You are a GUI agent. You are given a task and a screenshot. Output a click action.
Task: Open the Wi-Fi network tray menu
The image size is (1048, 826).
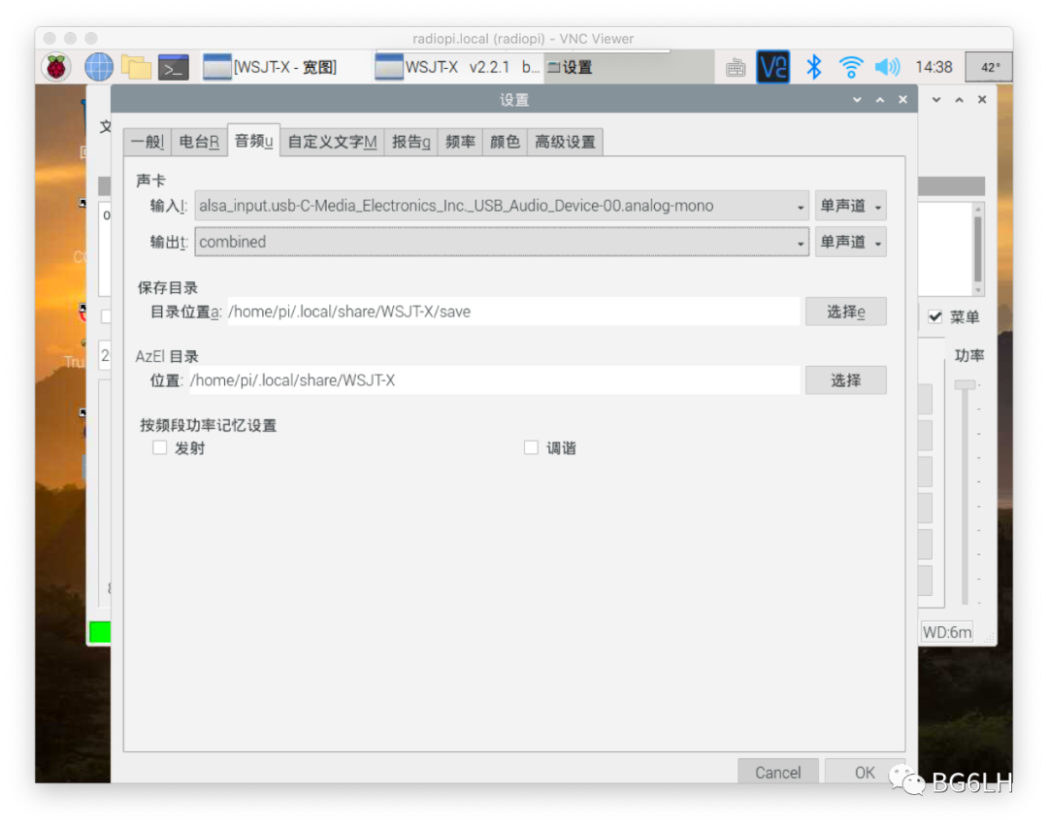[x=851, y=67]
